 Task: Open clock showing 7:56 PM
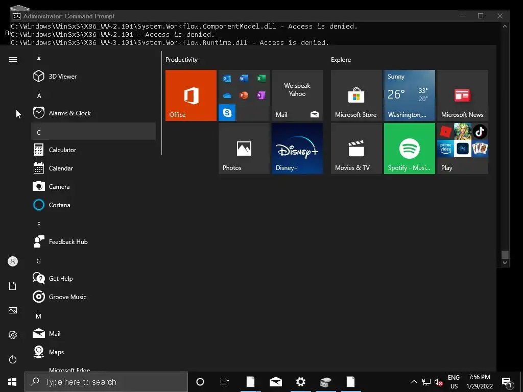pyautogui.click(x=479, y=382)
